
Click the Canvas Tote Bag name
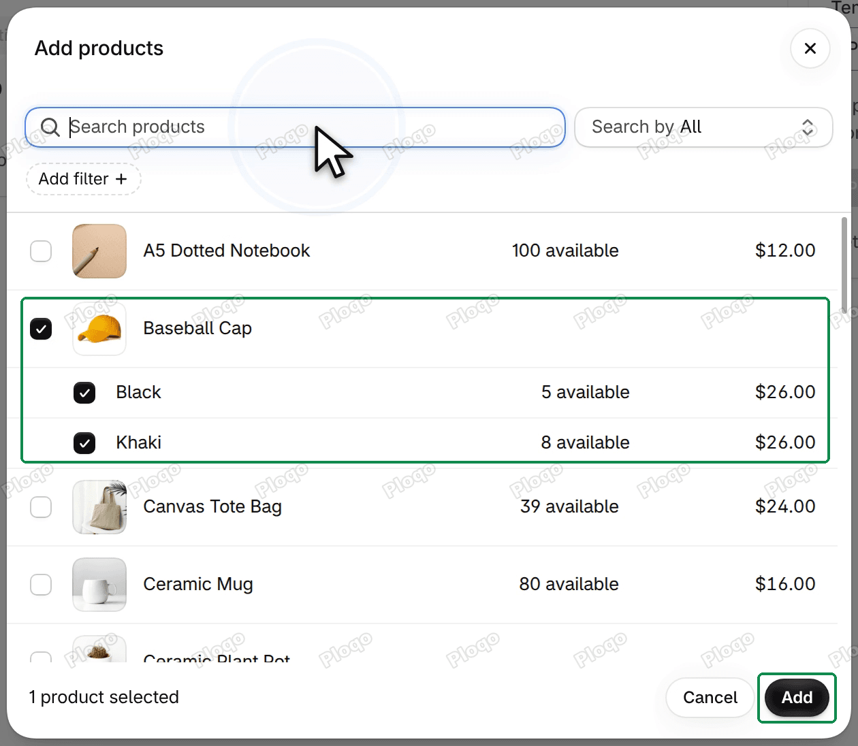click(212, 507)
